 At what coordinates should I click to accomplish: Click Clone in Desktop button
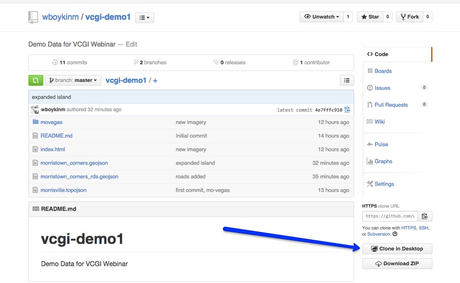pyautogui.click(x=397, y=249)
